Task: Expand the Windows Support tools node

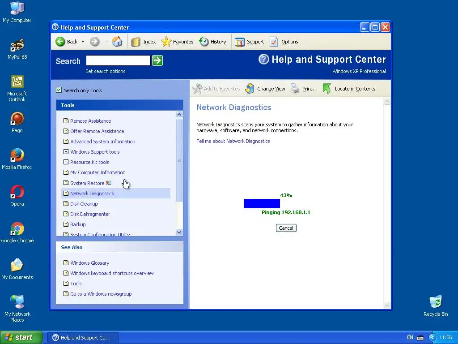Action: [66, 151]
